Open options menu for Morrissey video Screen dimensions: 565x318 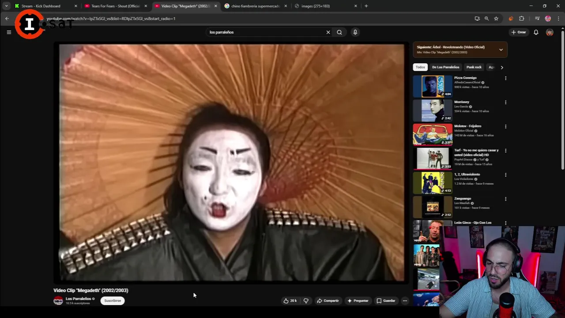[x=505, y=102]
